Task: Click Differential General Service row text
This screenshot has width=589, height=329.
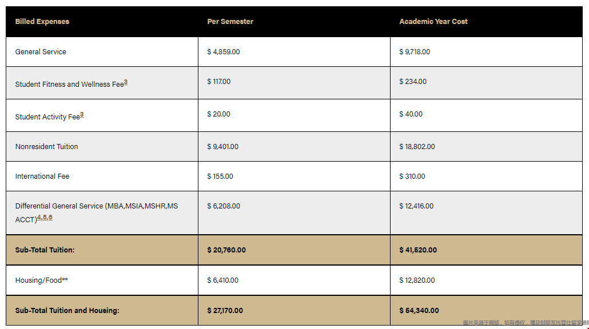Action: [x=97, y=212]
